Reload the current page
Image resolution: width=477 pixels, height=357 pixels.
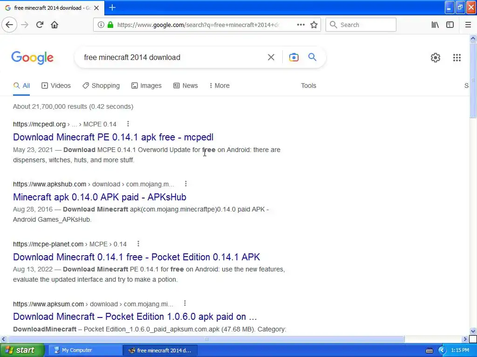pyautogui.click(x=40, y=25)
